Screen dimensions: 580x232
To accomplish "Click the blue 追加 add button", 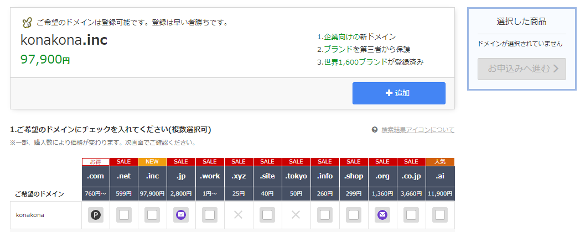I will pos(398,93).
